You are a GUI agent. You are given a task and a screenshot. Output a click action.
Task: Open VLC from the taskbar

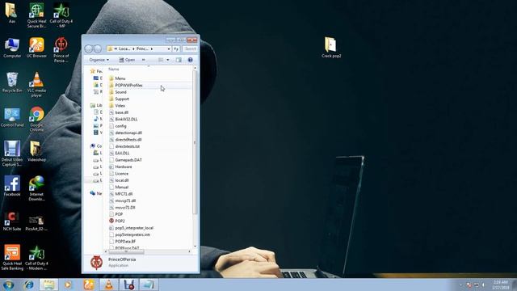click(x=109, y=285)
